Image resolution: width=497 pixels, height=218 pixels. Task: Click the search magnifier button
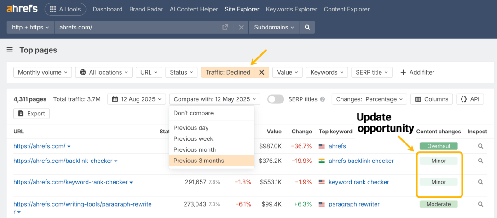pos(307,27)
